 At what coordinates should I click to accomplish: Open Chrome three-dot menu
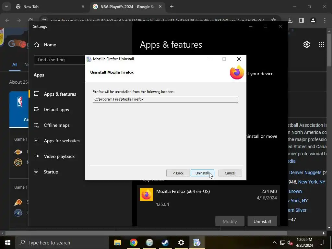tap(325, 20)
